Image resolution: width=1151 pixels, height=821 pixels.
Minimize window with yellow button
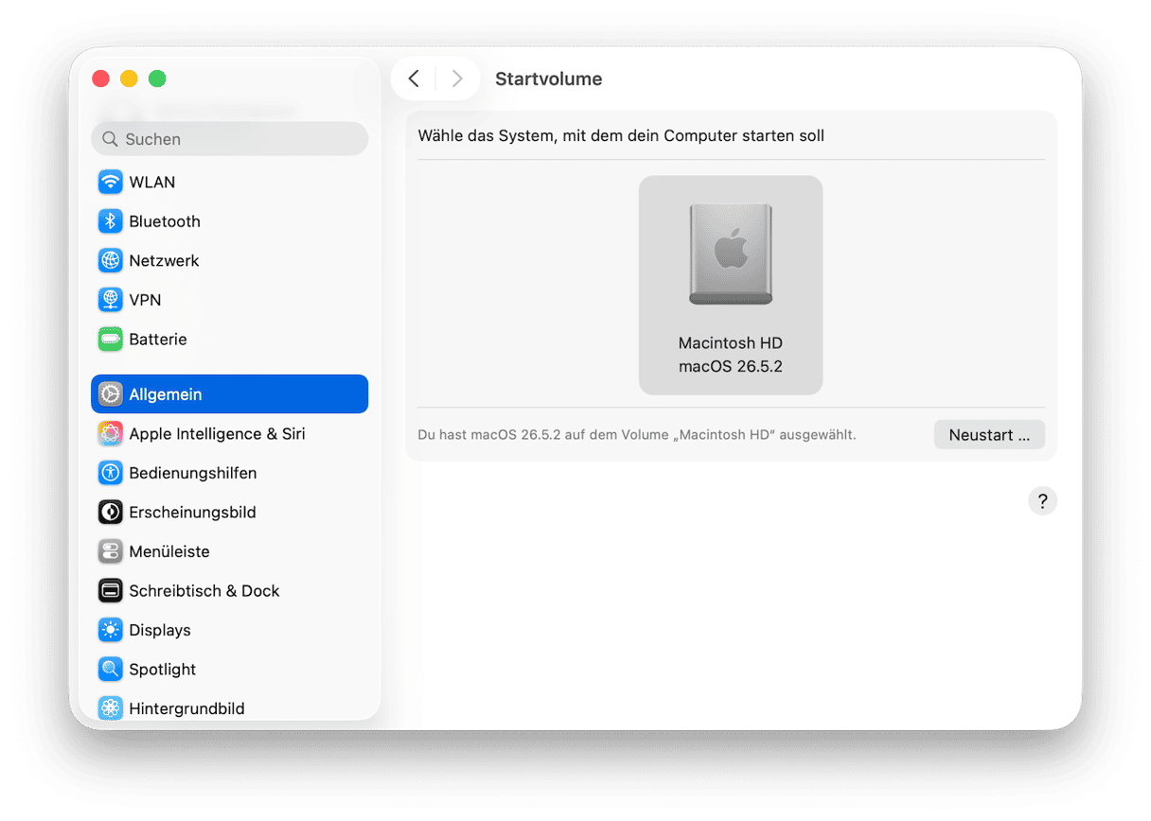pos(129,79)
